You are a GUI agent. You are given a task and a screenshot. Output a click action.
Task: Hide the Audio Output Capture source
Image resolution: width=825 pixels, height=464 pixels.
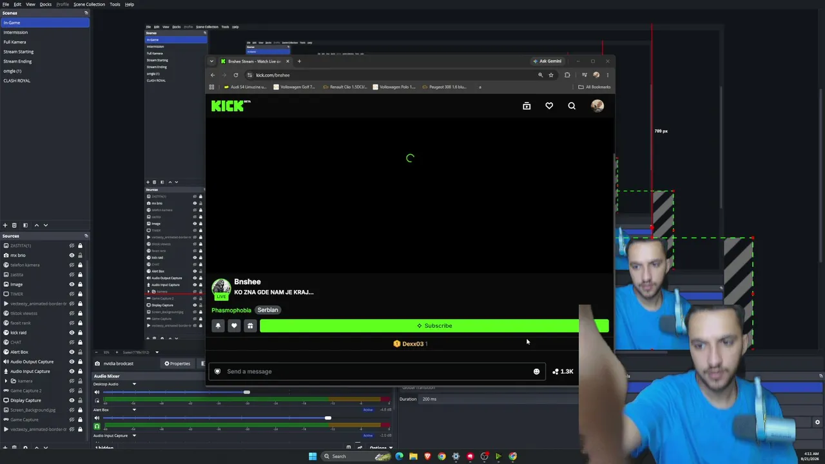tap(72, 362)
